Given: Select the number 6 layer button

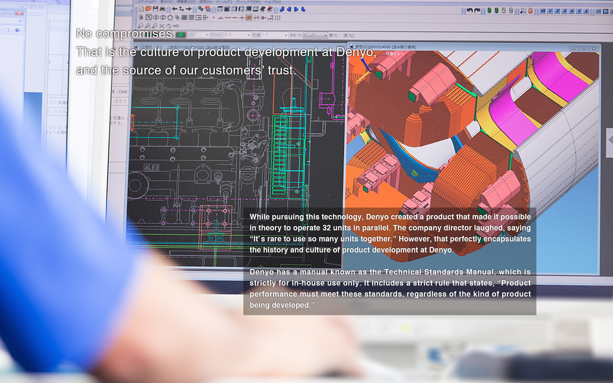Looking at the screenshot, I should click(x=586, y=11).
